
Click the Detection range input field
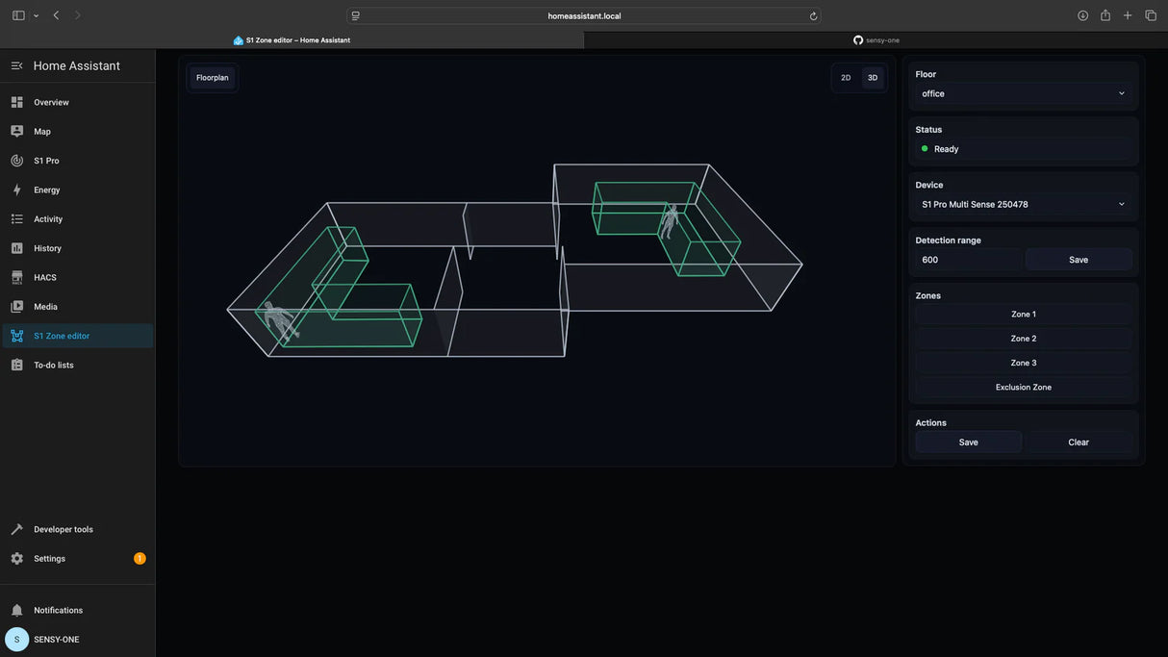click(x=967, y=260)
